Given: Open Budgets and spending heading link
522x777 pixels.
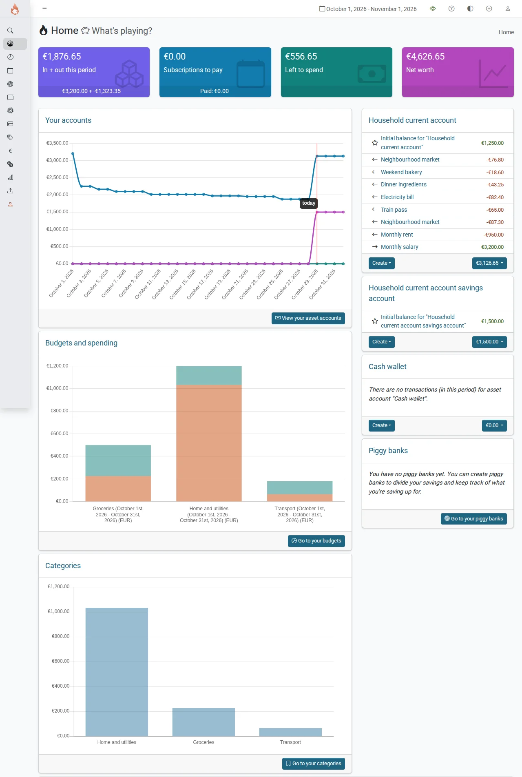Looking at the screenshot, I should coord(81,343).
